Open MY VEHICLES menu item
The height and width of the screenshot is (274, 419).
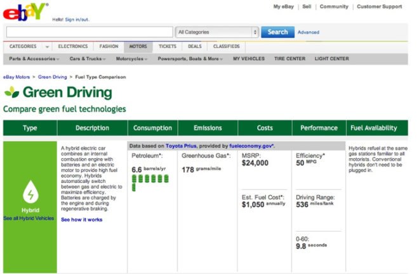(248, 59)
